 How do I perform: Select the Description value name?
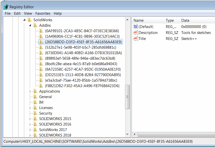pyautogui.click(x=148, y=33)
